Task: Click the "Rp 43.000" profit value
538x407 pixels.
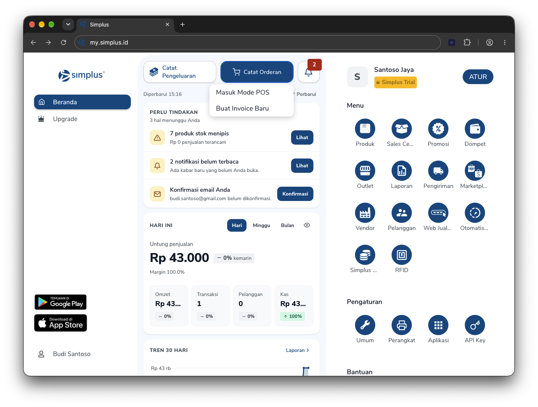Action: click(179, 258)
